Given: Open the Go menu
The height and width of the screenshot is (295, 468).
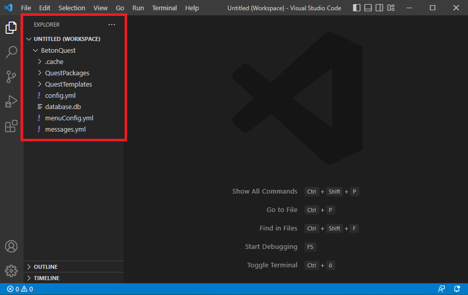Looking at the screenshot, I should click(119, 8).
